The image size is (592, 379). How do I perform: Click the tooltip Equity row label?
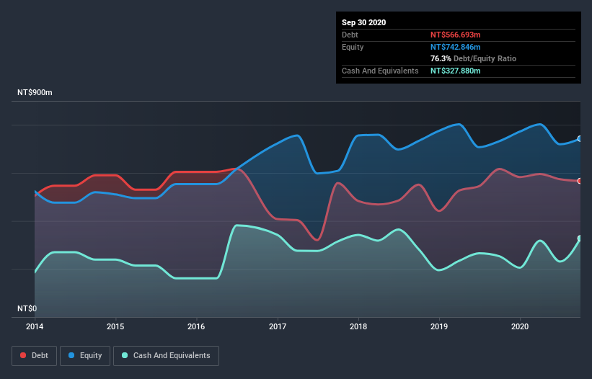[353, 47]
